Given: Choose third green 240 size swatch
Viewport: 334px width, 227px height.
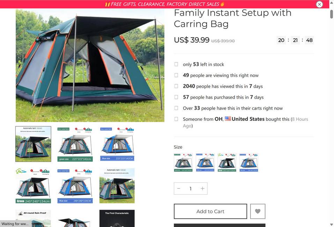Looking at the screenshot, I should [x=227, y=163].
